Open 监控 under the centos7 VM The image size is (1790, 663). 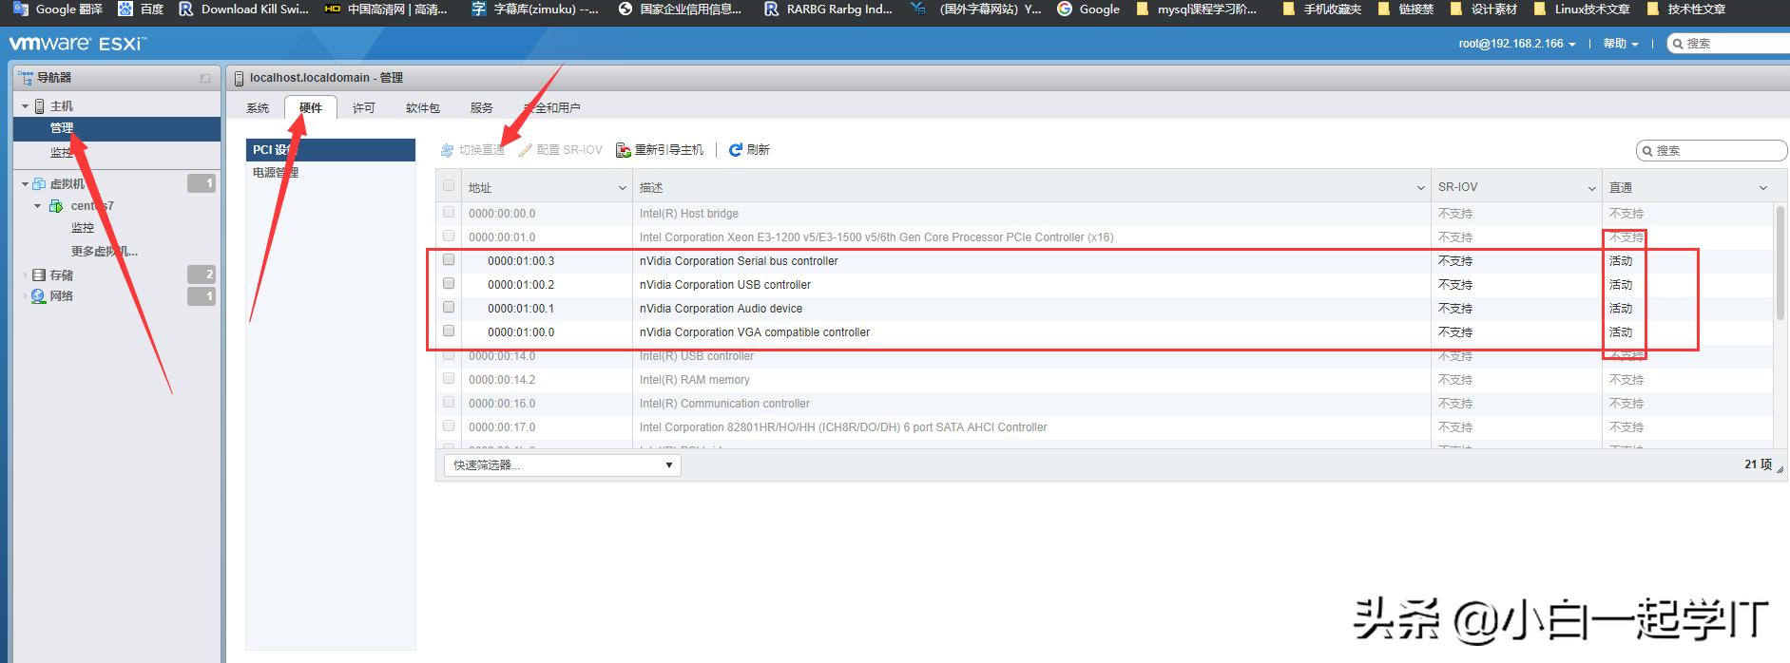(x=83, y=228)
